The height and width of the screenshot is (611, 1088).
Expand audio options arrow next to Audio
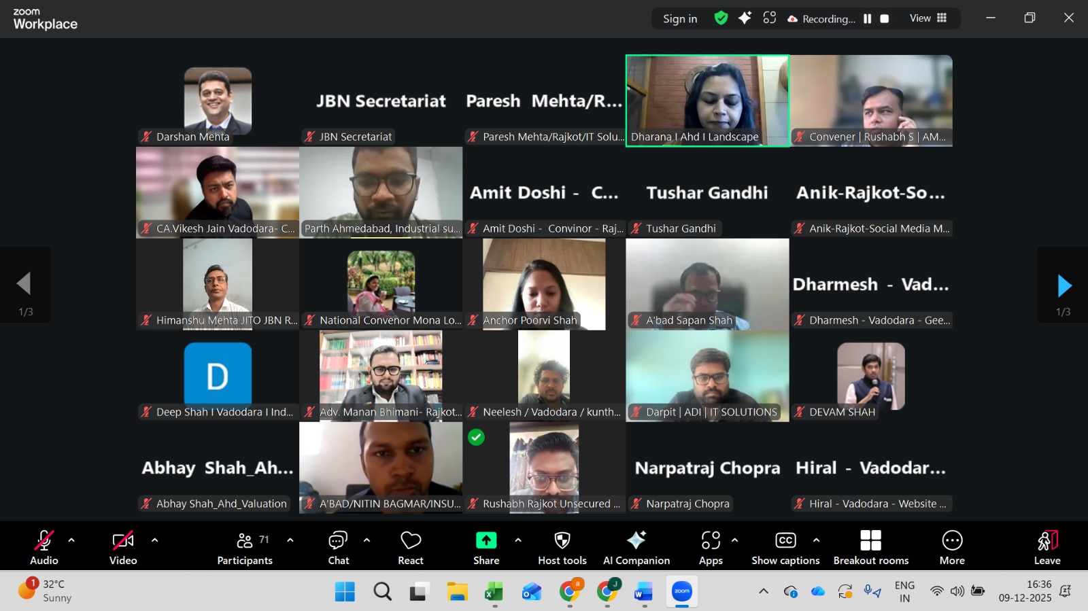click(x=71, y=540)
